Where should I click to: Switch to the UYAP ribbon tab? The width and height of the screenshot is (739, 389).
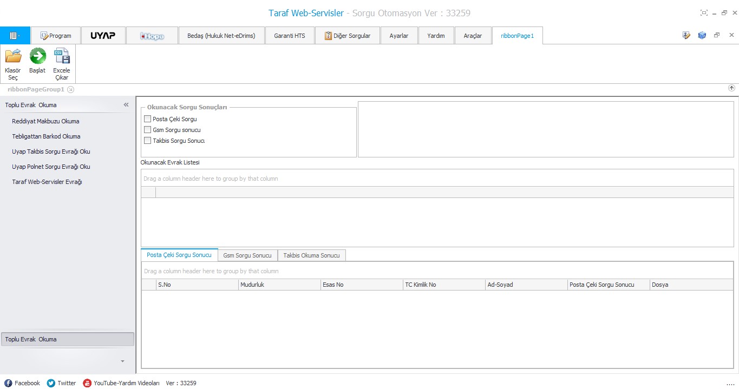coord(103,36)
